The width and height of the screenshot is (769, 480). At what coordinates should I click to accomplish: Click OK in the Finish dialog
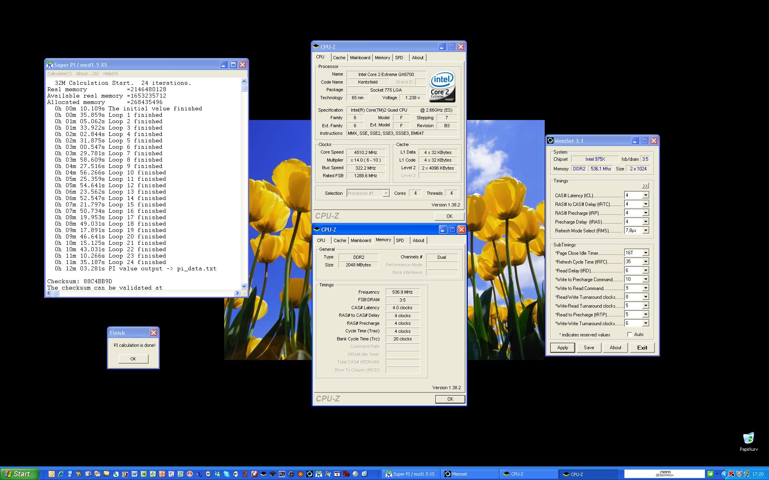pyautogui.click(x=133, y=359)
